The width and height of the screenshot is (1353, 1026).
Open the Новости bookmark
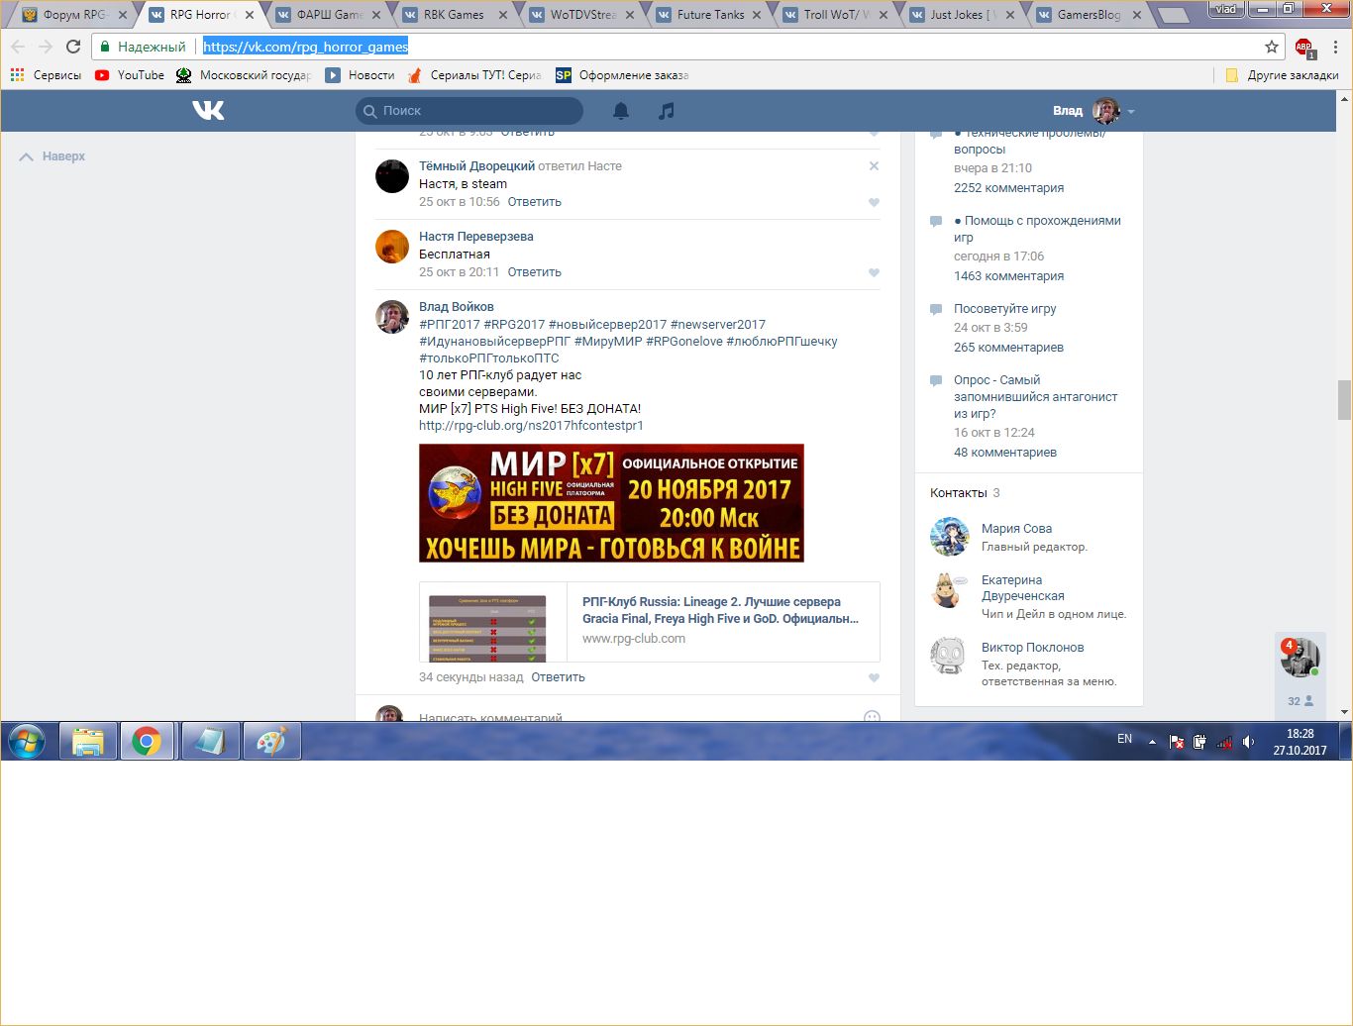click(x=360, y=75)
